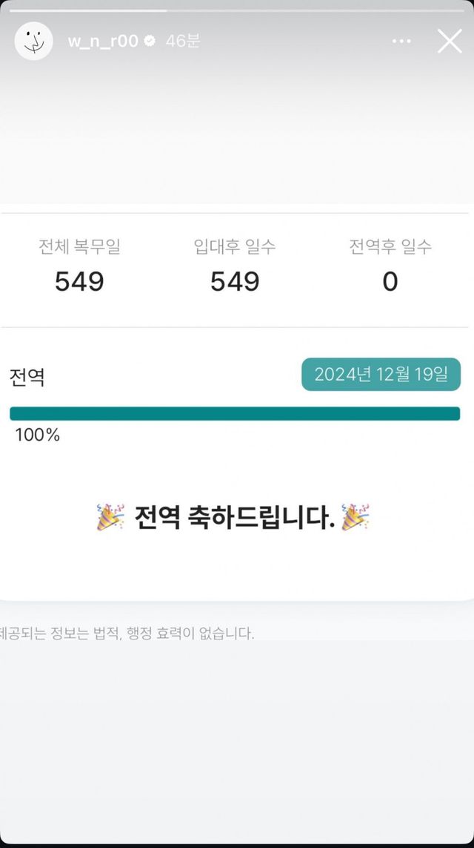Click the 0 value under 전역후 일수

[x=390, y=282]
